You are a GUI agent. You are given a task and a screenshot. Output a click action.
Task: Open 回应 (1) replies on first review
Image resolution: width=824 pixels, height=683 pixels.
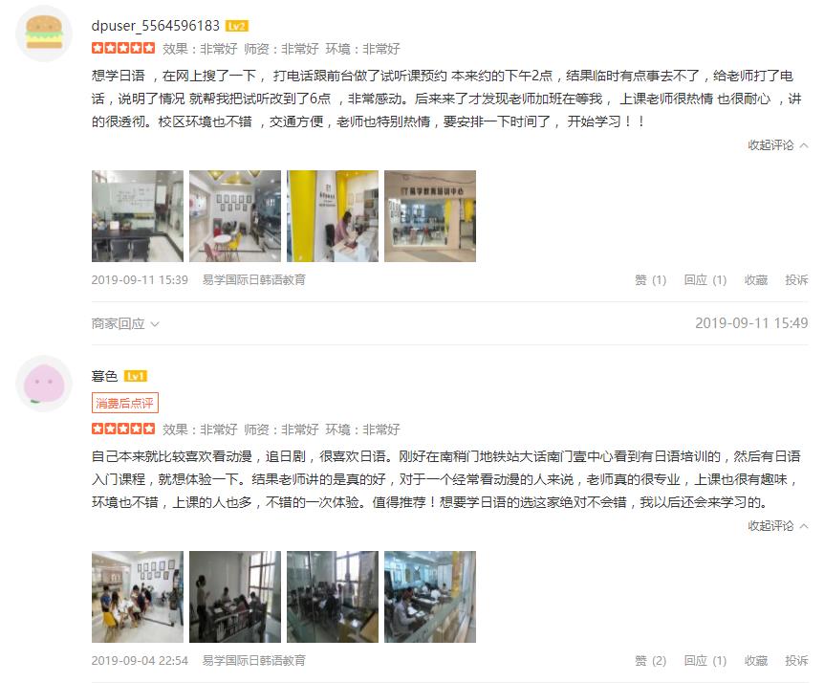point(705,279)
